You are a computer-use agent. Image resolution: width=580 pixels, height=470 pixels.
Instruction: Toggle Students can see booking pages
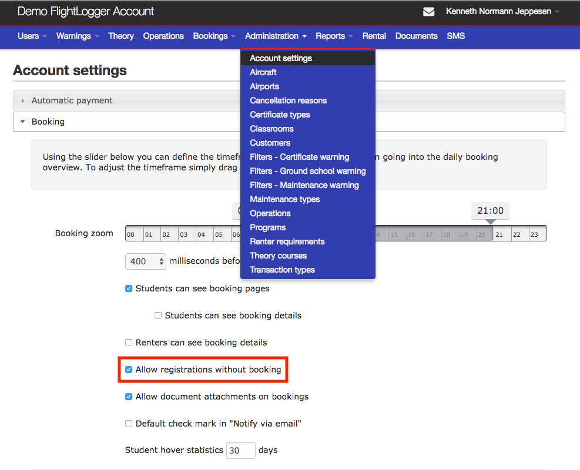click(129, 288)
